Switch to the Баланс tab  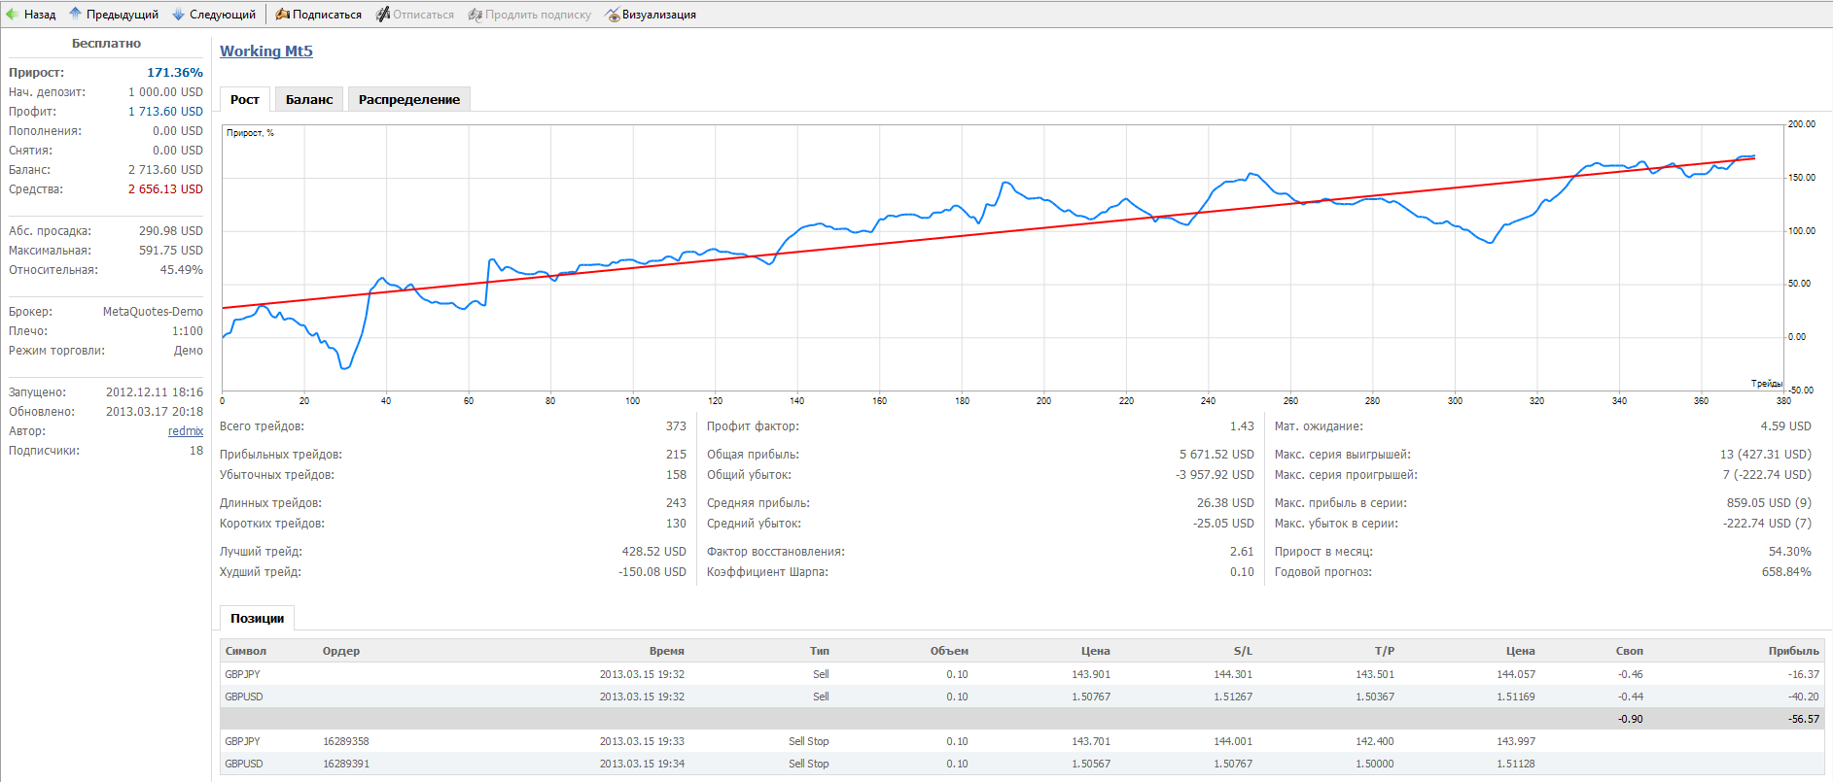pos(308,99)
